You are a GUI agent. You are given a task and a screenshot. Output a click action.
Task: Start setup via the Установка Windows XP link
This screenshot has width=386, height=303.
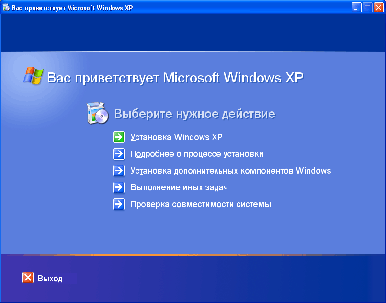[x=176, y=137]
